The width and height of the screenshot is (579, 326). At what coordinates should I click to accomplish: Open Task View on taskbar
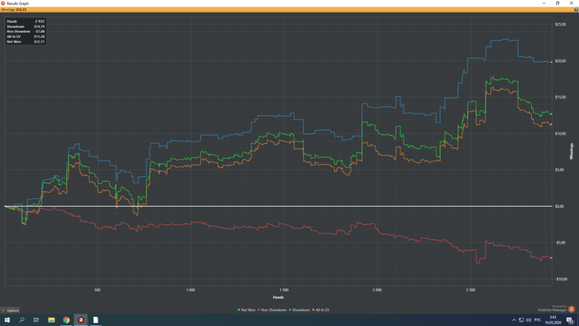(x=36, y=320)
